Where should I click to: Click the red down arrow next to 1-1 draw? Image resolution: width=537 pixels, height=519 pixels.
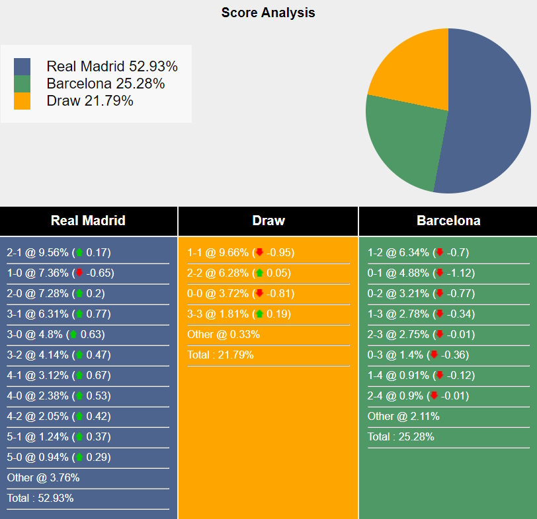(x=260, y=252)
